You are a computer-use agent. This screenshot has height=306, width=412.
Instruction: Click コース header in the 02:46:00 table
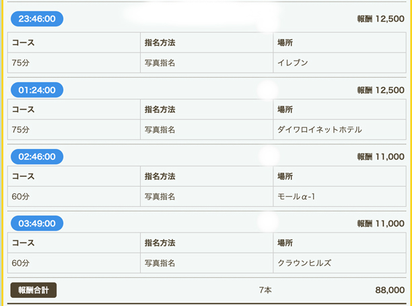coord(23,177)
